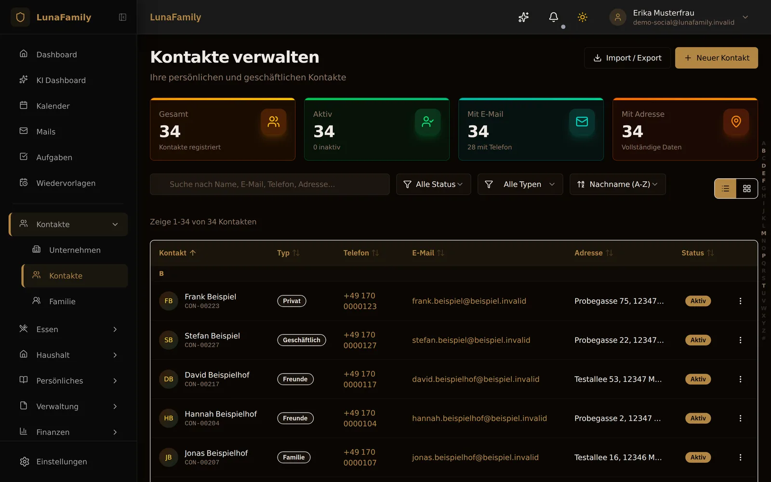Screen dimensions: 771x482
Task: Click the Neuer Kontakt button
Action: [716, 58]
